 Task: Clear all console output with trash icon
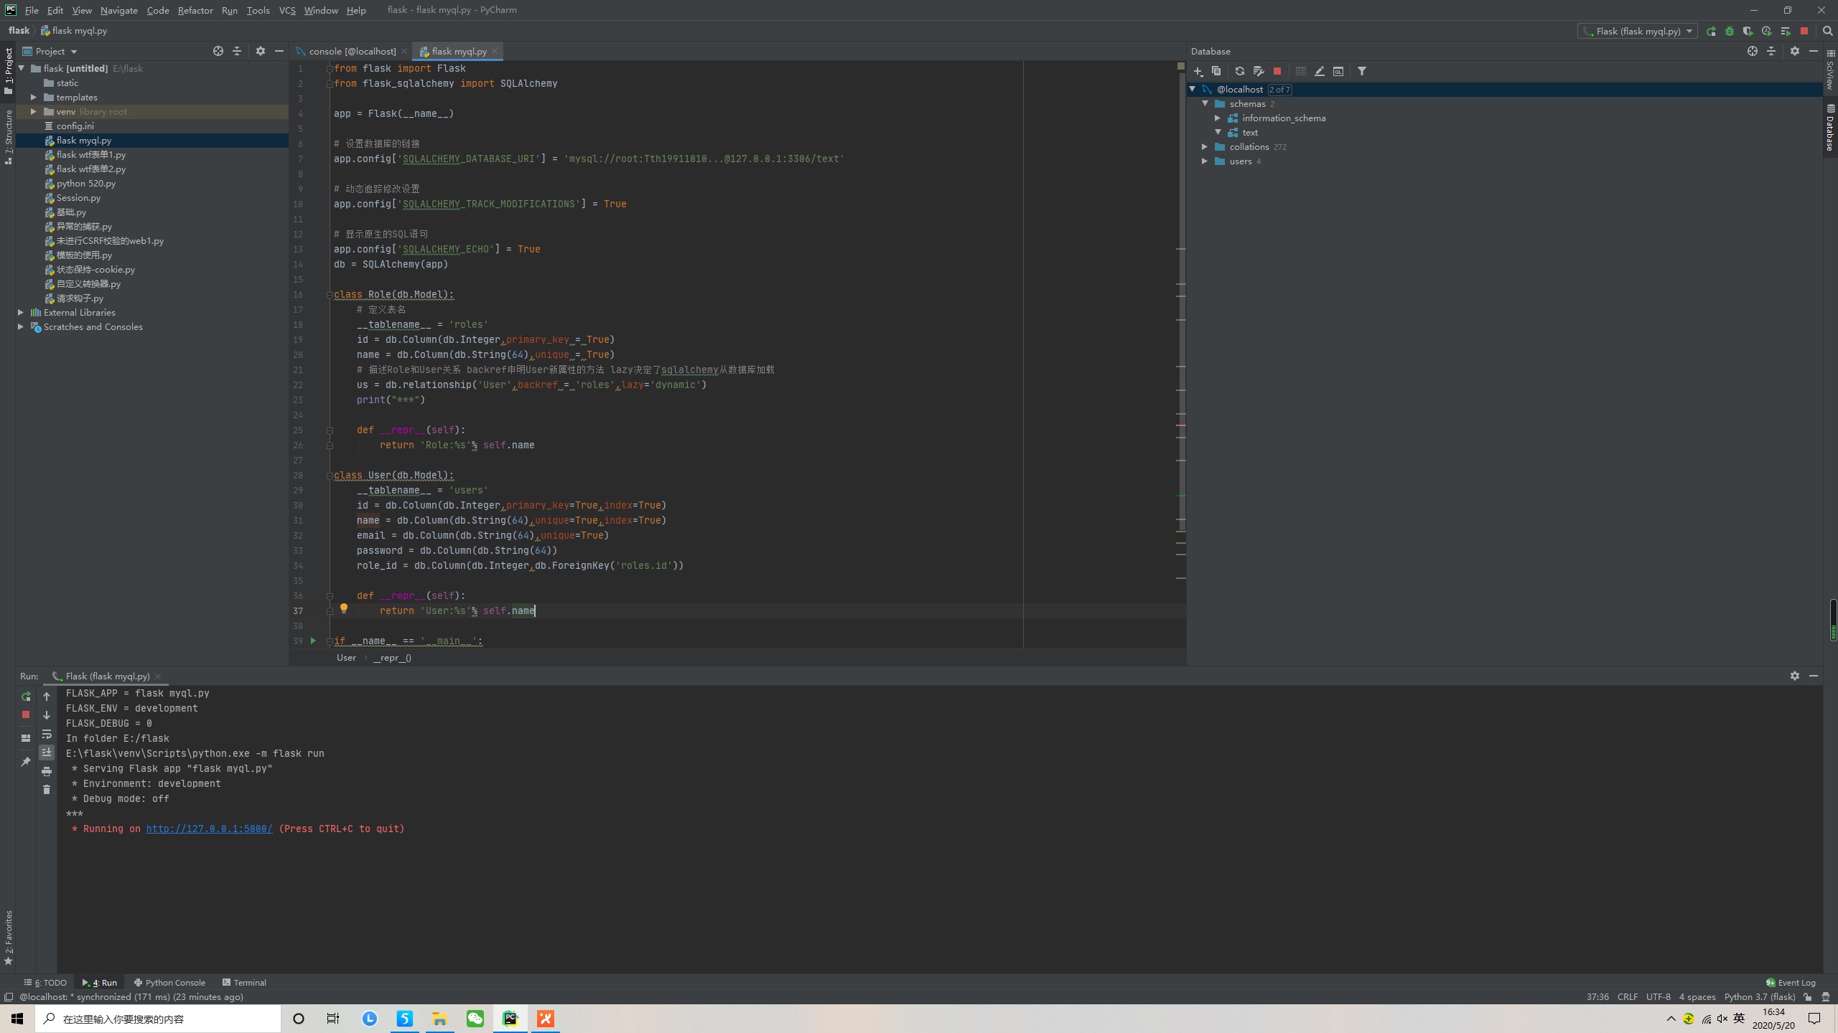tap(47, 790)
